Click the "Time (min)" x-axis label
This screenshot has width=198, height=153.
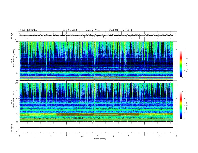click(x=100, y=139)
